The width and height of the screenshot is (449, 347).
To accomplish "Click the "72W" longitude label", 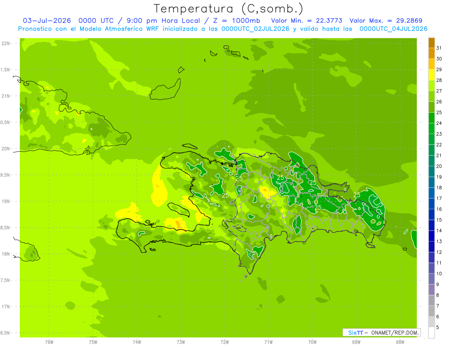I will [224, 342].
